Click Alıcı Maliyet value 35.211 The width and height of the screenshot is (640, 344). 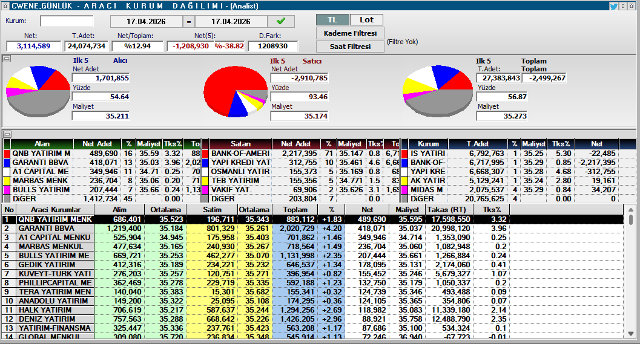coord(101,116)
